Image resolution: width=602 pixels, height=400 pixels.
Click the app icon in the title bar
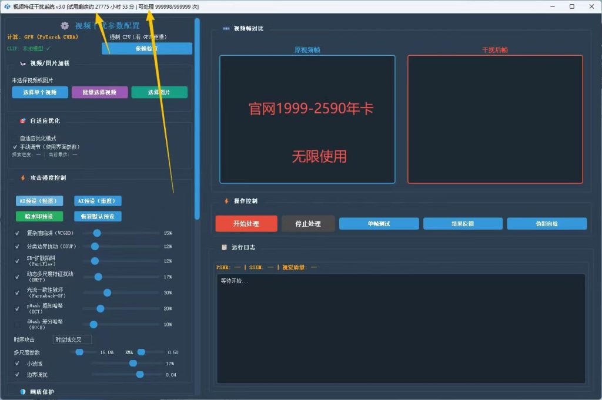[7, 6]
